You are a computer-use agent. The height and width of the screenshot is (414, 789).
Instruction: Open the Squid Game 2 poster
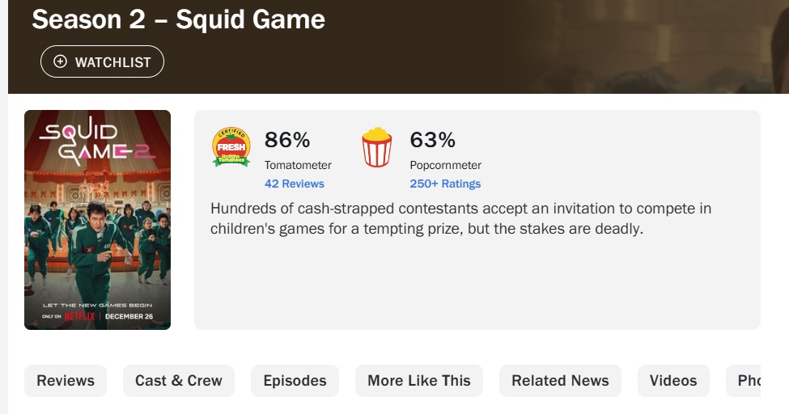97,220
